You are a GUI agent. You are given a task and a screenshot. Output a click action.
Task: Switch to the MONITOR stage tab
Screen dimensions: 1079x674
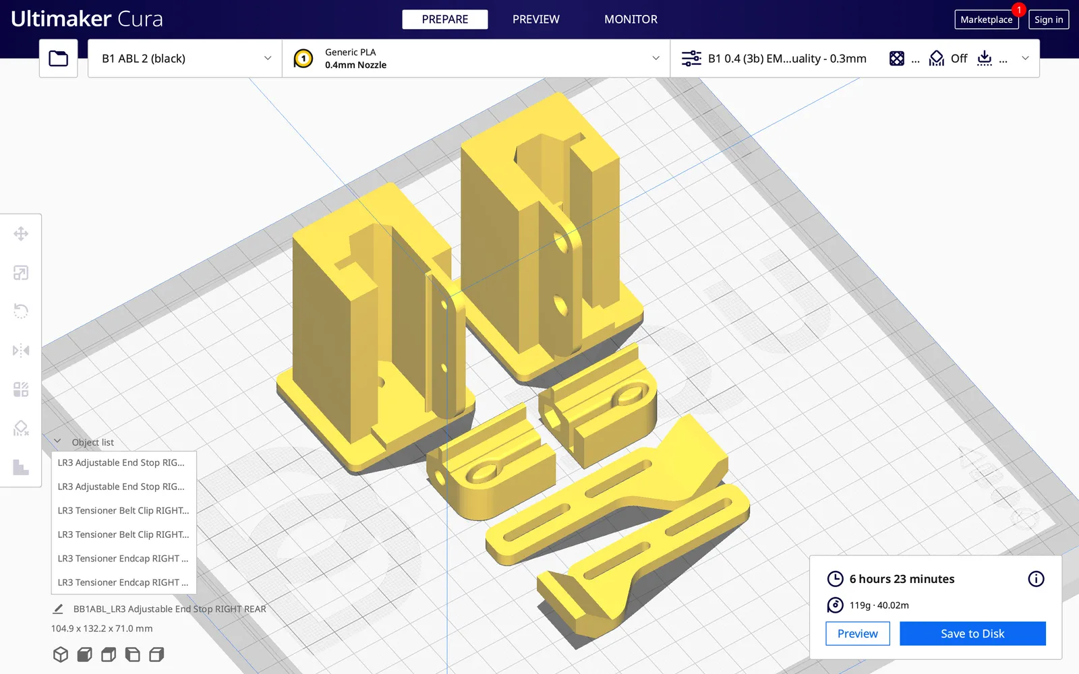coord(631,20)
